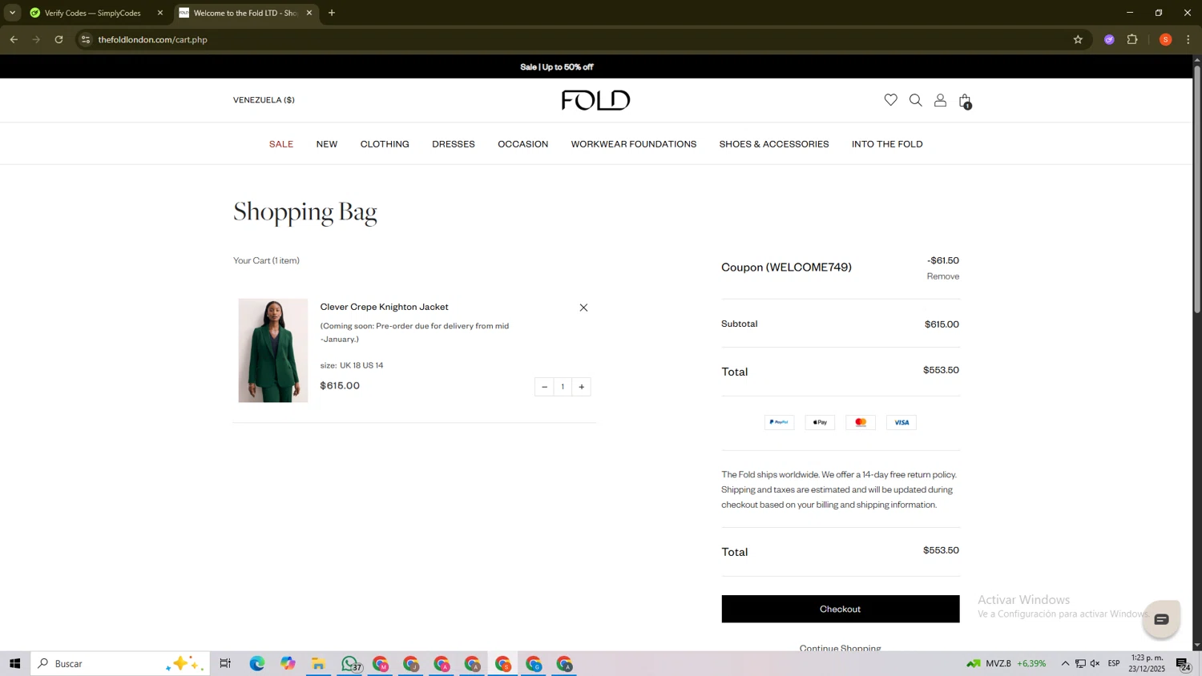
Task: Open the Chrome profile avatar
Action: pyautogui.click(x=1165, y=39)
